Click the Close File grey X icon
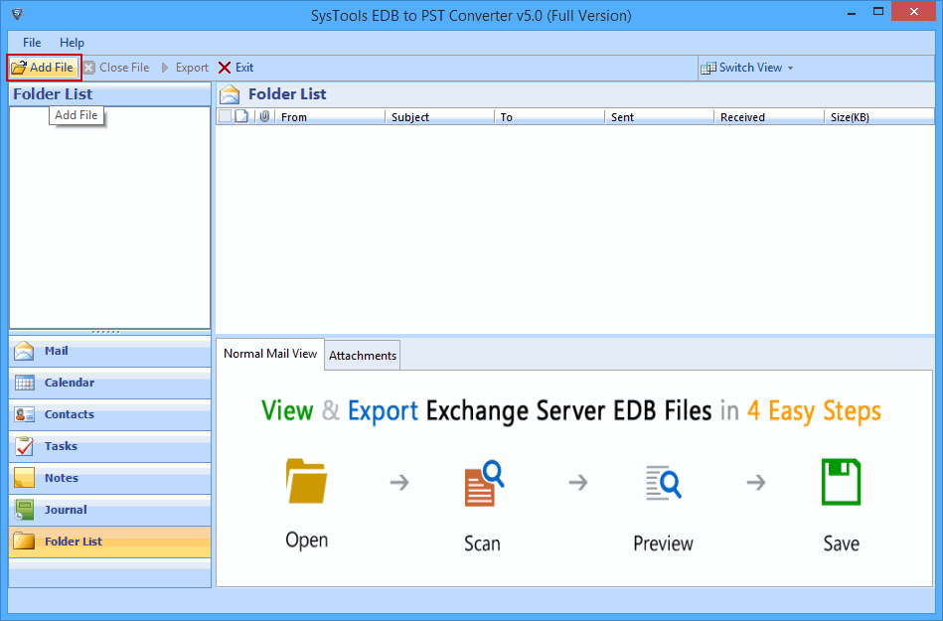943x621 pixels. (x=89, y=68)
